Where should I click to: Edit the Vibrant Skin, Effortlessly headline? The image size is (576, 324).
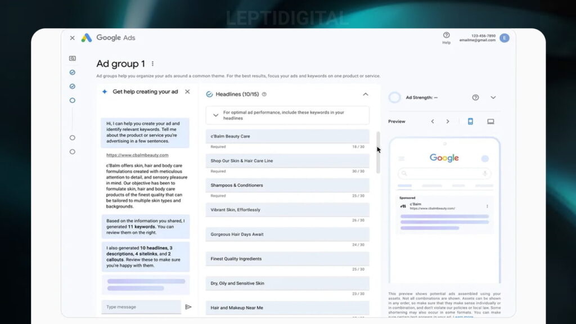(287, 210)
